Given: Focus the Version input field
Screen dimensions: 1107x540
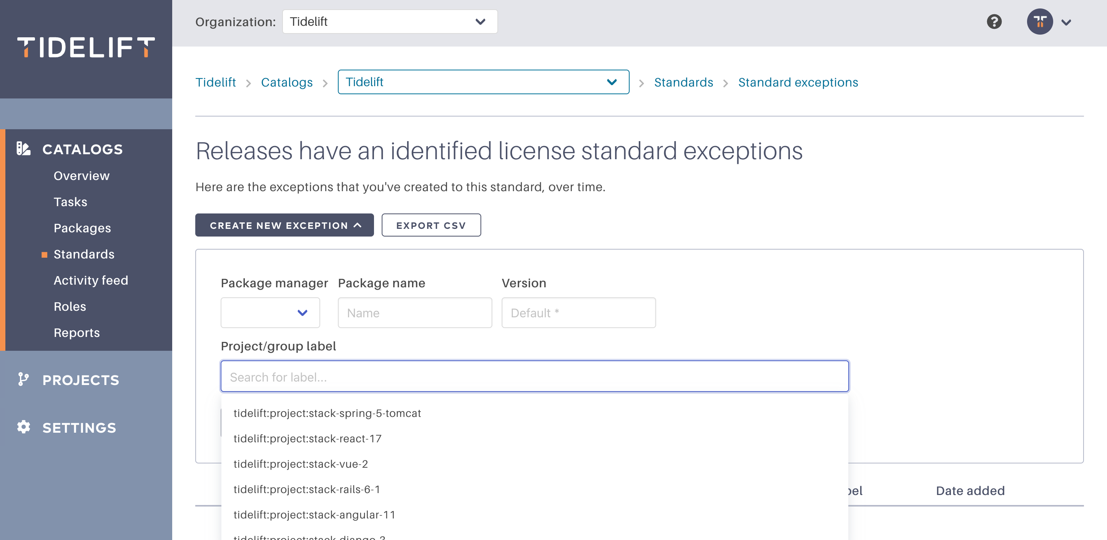Looking at the screenshot, I should [578, 313].
